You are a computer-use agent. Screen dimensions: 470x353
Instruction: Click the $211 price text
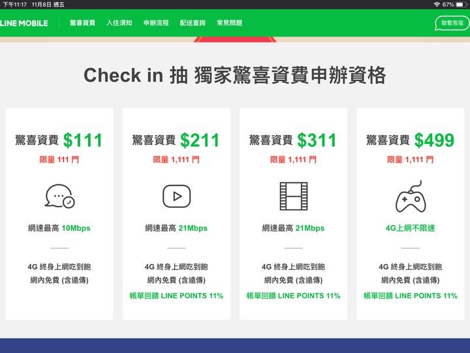coord(200,140)
